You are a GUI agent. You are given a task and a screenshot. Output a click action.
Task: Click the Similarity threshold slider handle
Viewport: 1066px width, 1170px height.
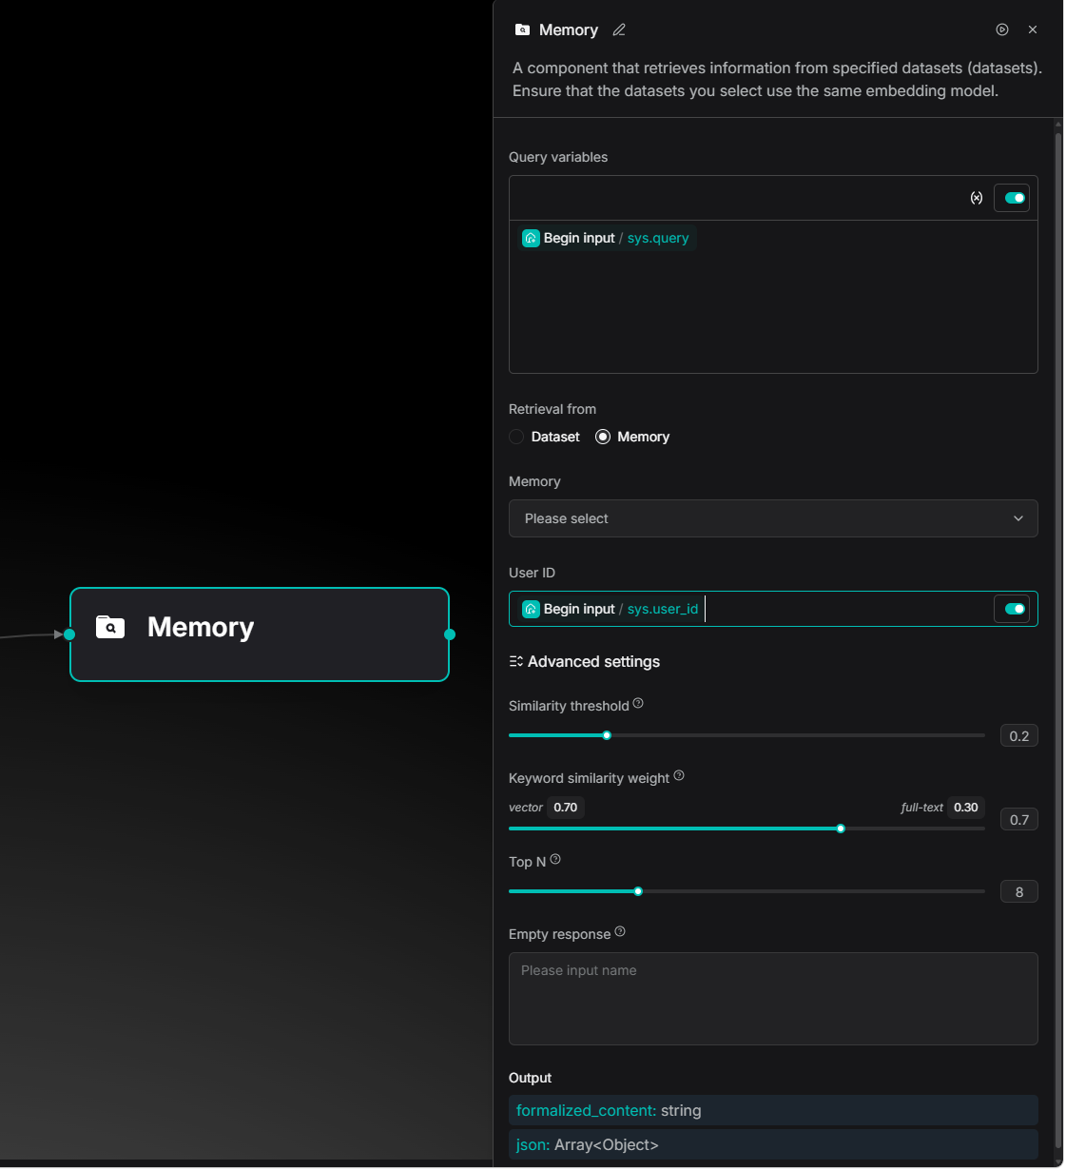click(x=607, y=735)
